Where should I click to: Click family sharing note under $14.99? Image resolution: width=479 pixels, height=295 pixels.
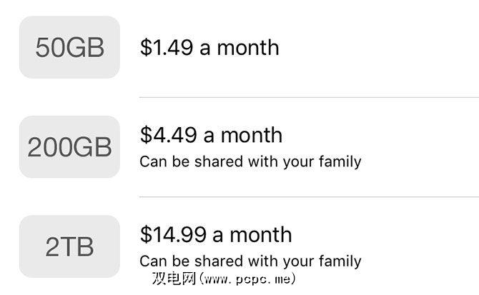click(250, 261)
